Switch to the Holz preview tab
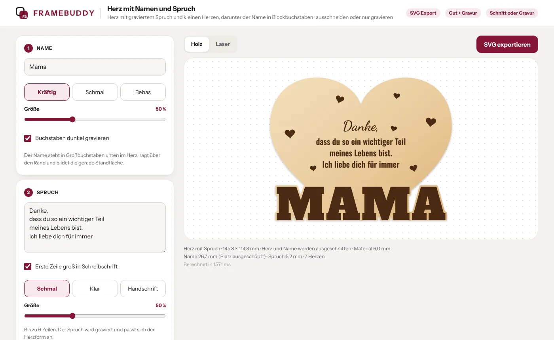Screen dimensions: 554x340 [x=197, y=44]
